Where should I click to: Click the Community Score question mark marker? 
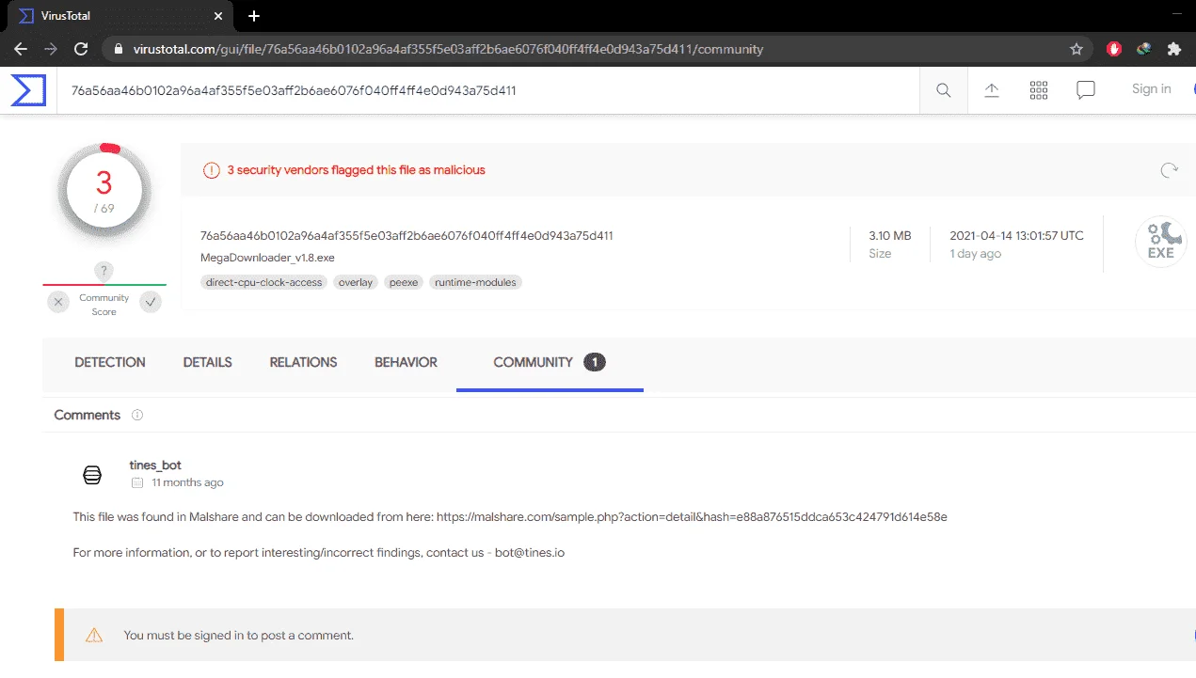104,272
